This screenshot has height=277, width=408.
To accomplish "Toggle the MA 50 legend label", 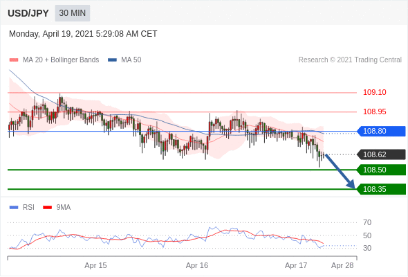I will point(131,60).
